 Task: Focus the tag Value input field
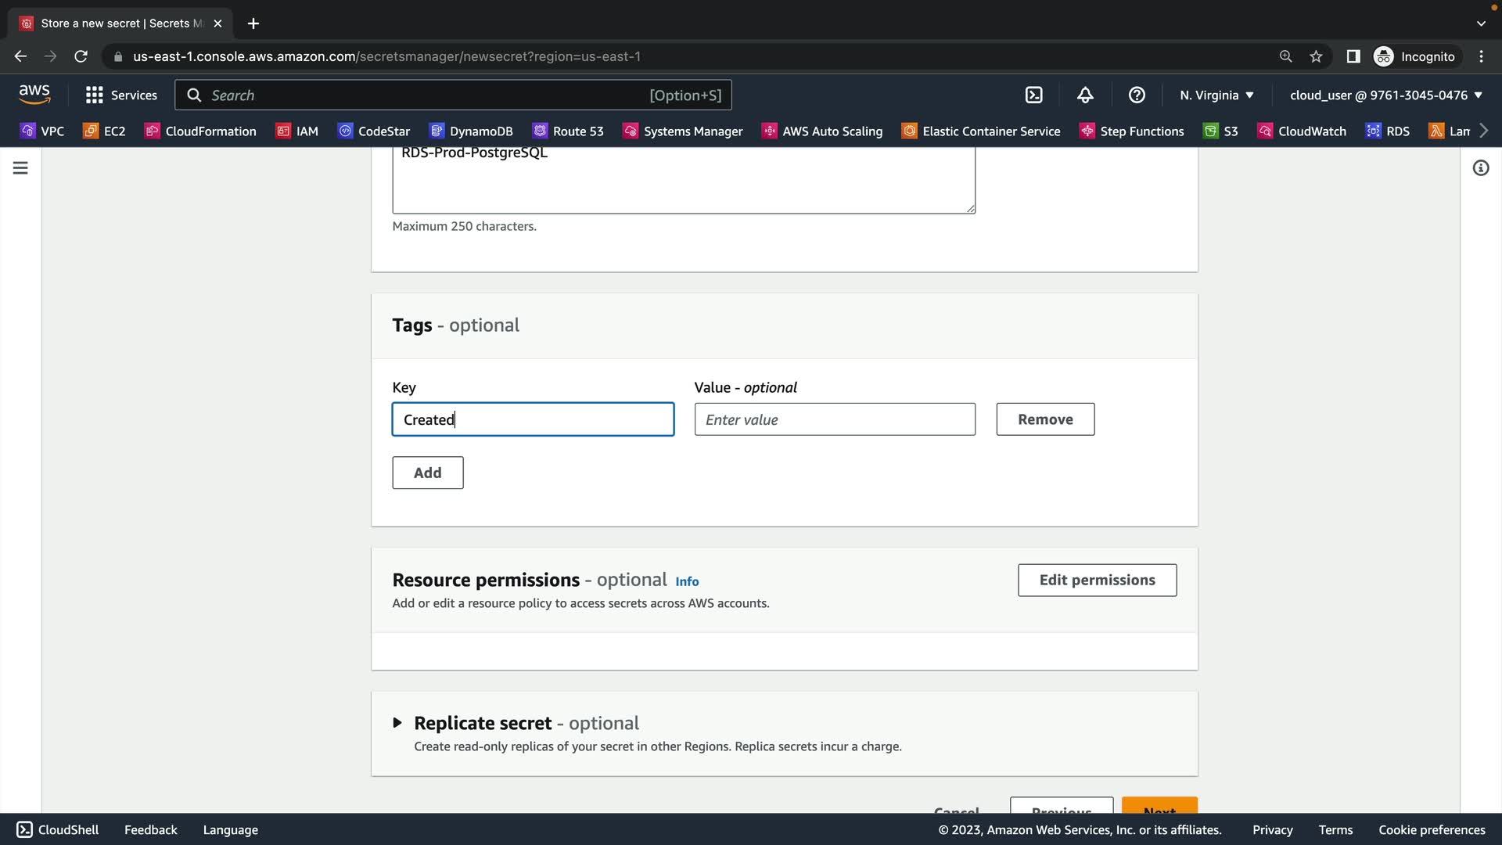[x=835, y=419]
